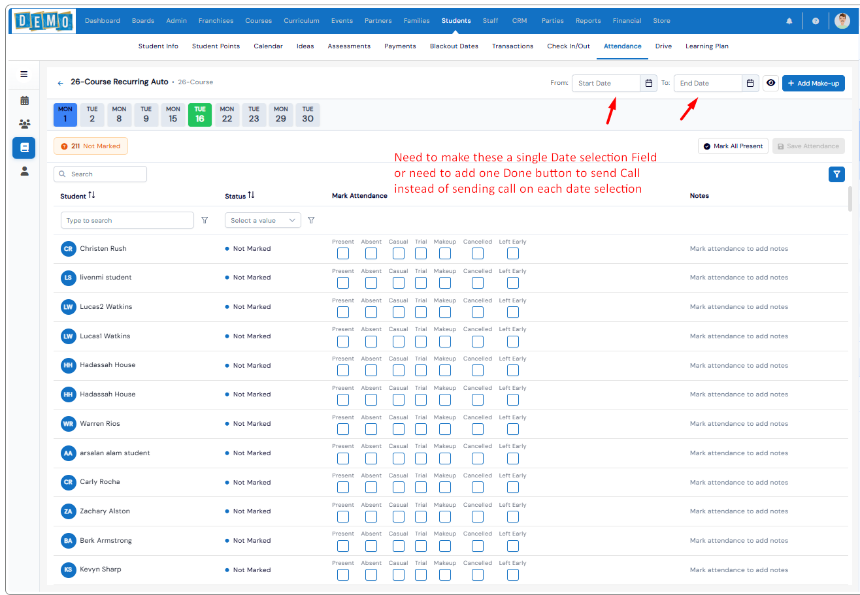The width and height of the screenshot is (860, 595).
Task: Open the Students top menu
Action: [x=456, y=21]
